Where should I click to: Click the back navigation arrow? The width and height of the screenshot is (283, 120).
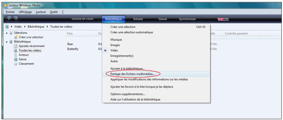pyautogui.click(x=10, y=19)
